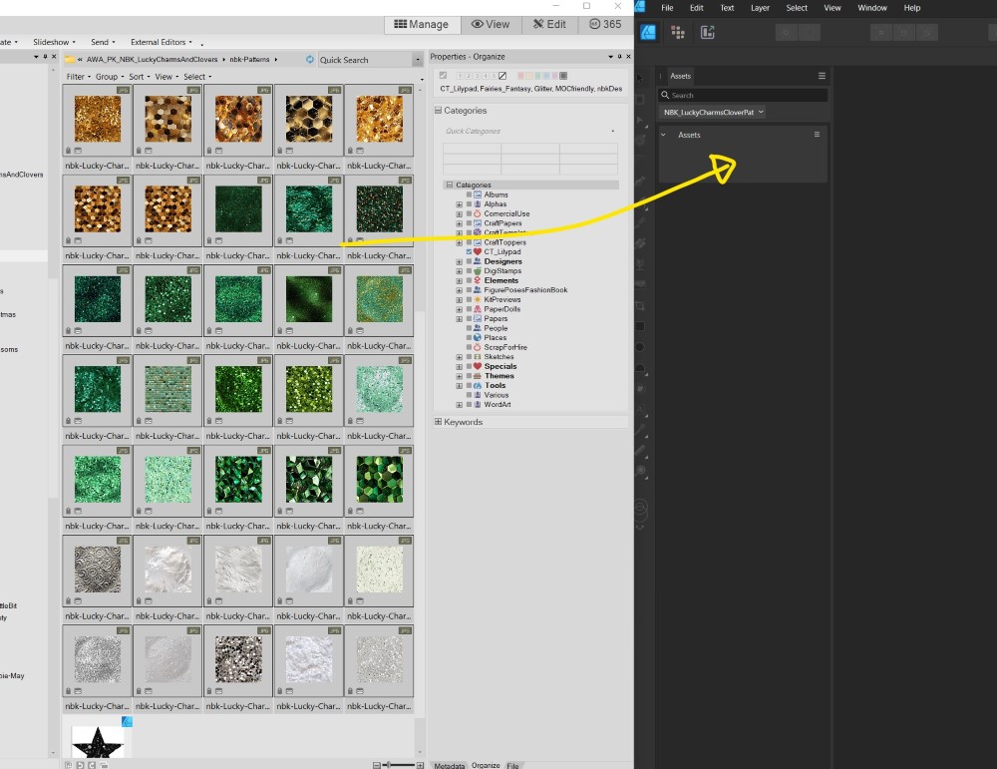
Task: Uncheck the CT_Lilypad category checkbox
Action: click(470, 252)
